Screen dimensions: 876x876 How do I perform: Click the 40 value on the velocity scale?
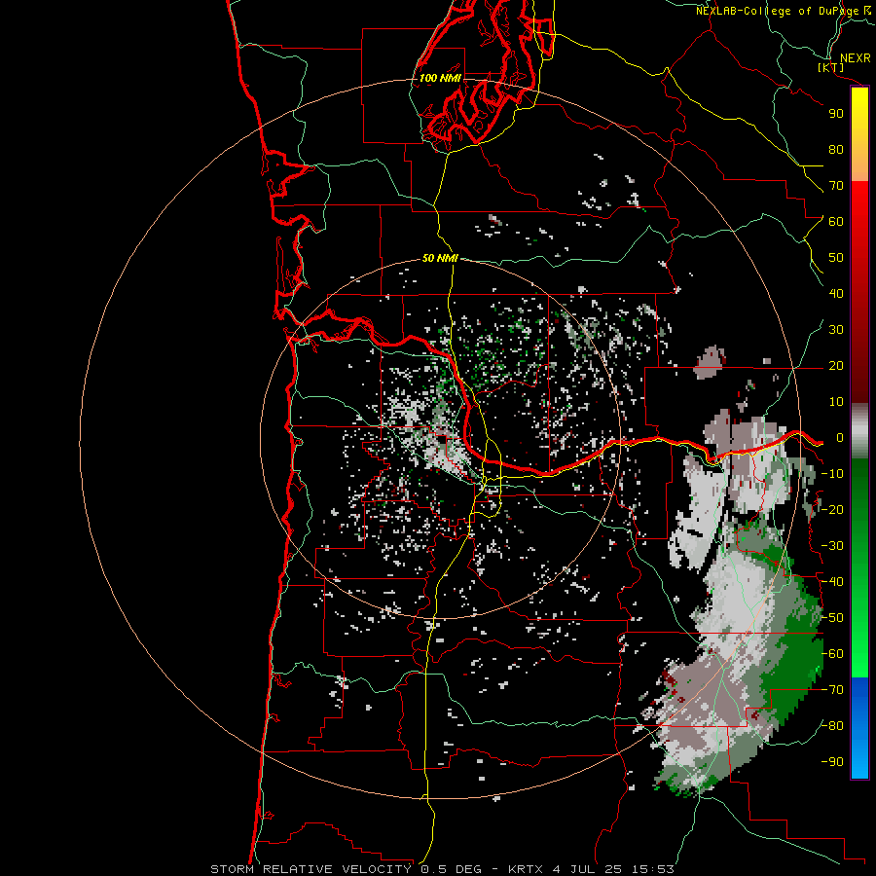pyautogui.click(x=836, y=294)
